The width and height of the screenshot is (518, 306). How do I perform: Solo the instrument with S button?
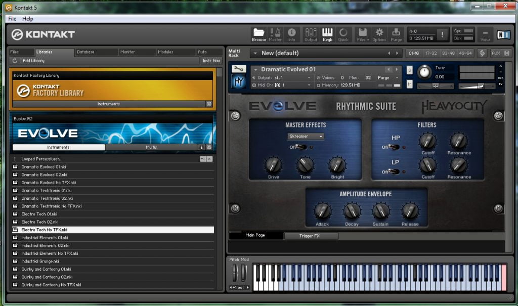410,70
